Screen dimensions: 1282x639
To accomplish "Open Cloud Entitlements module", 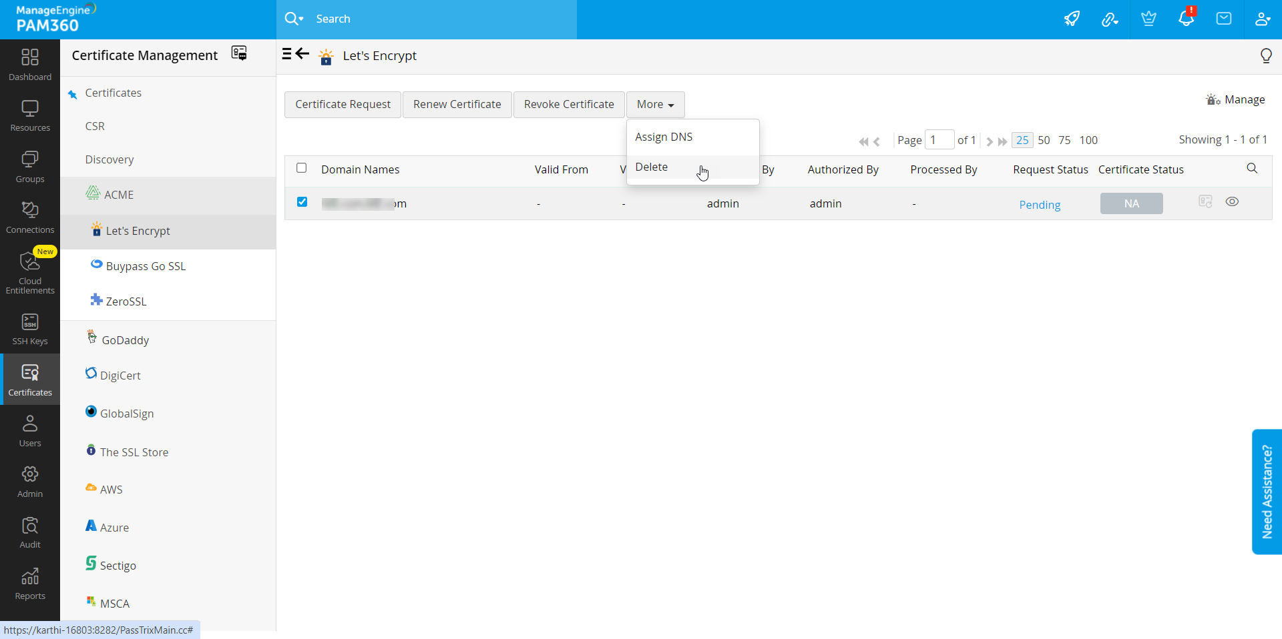I will tap(30, 272).
